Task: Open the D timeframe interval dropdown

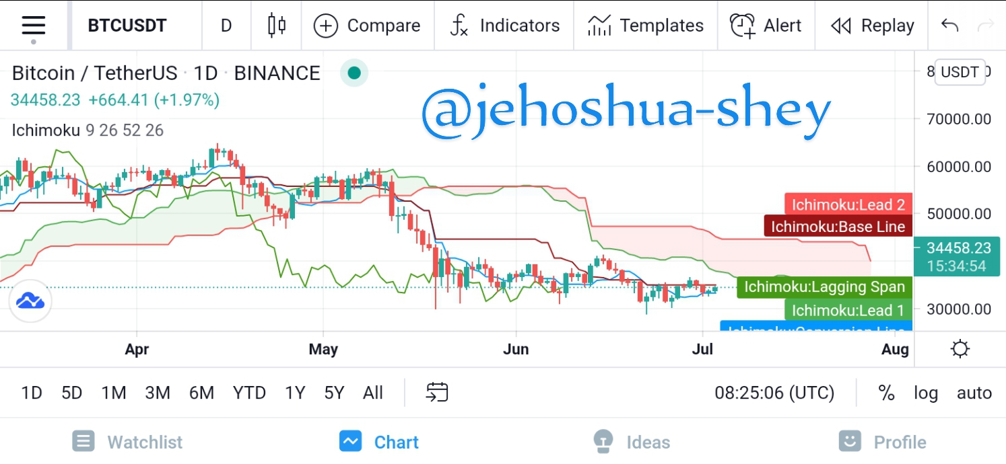Action: coord(226,26)
